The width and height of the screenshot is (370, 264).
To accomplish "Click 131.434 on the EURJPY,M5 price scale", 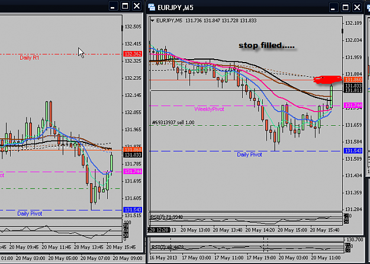I will (353, 175).
